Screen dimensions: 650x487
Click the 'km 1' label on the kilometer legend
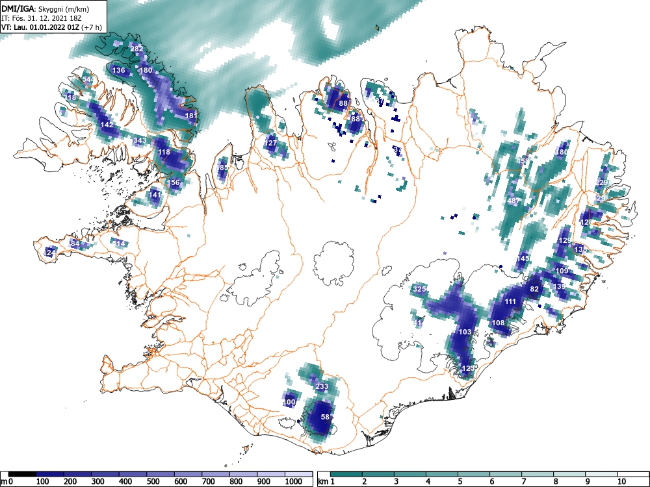[x=327, y=481]
